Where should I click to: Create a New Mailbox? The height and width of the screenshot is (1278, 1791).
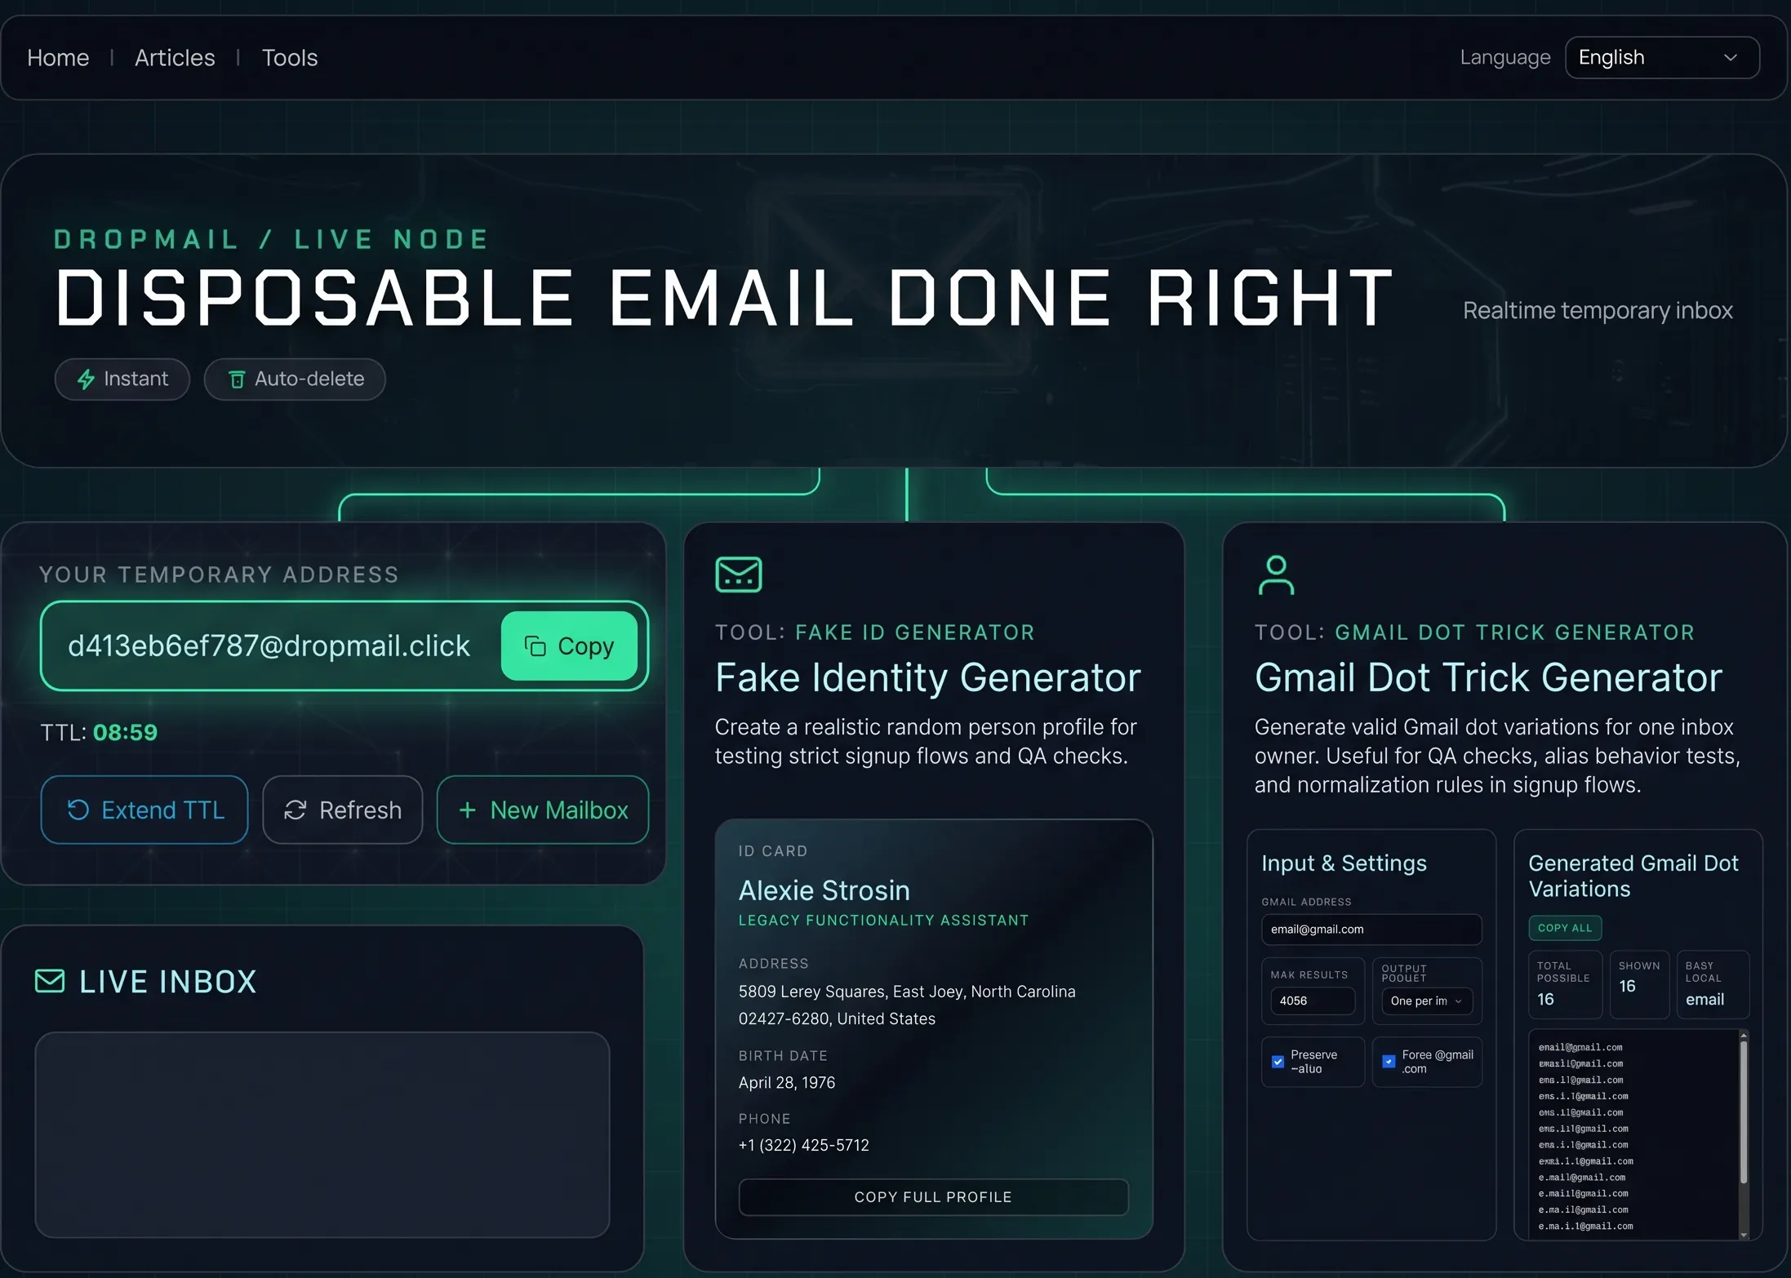pos(543,810)
